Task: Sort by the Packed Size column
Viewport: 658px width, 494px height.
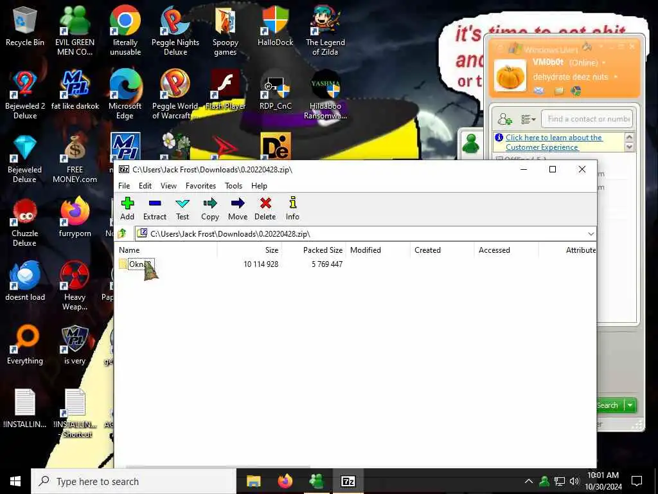Action: pos(314,250)
